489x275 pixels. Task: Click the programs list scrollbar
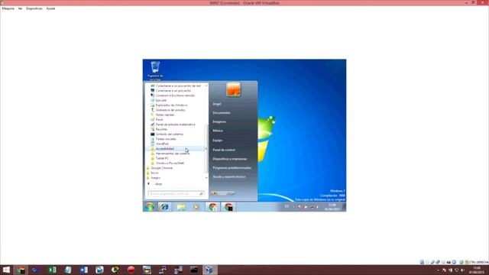tap(206, 149)
